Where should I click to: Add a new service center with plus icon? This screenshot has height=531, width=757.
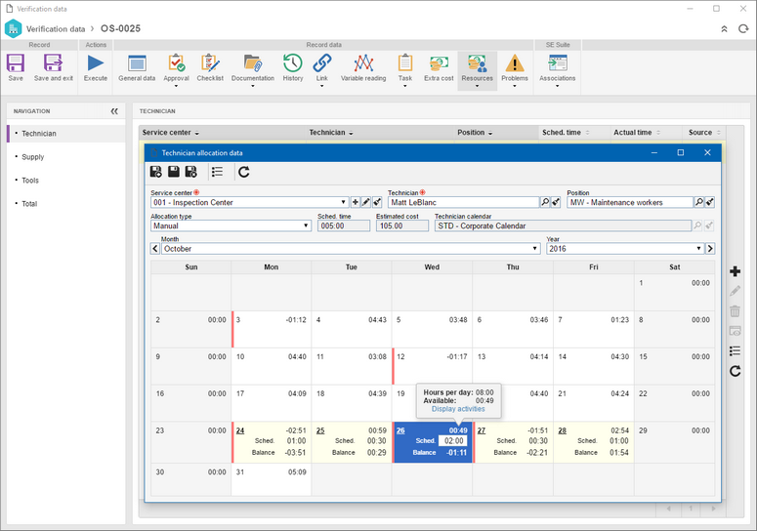[355, 203]
